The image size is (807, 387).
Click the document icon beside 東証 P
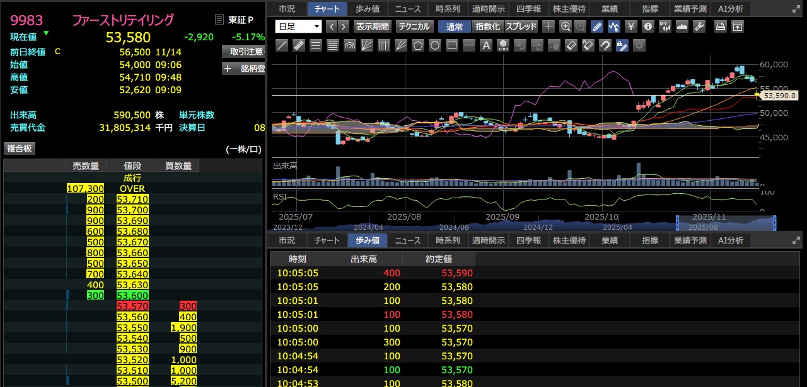click(219, 20)
